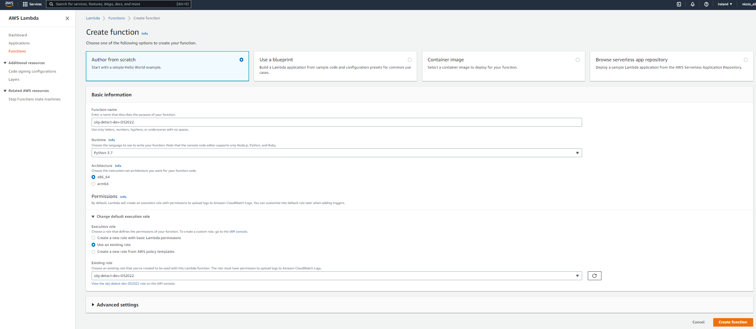Open the Existing role dropdown

click(x=336, y=276)
